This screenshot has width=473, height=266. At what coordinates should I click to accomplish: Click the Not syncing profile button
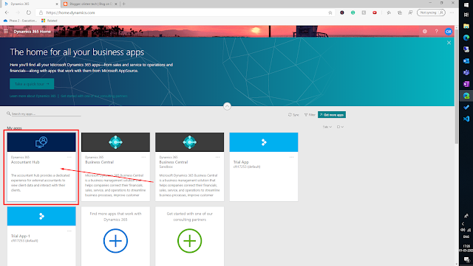click(431, 13)
